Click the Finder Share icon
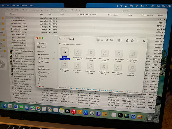The height and width of the screenshot is (129, 172). click(x=127, y=41)
